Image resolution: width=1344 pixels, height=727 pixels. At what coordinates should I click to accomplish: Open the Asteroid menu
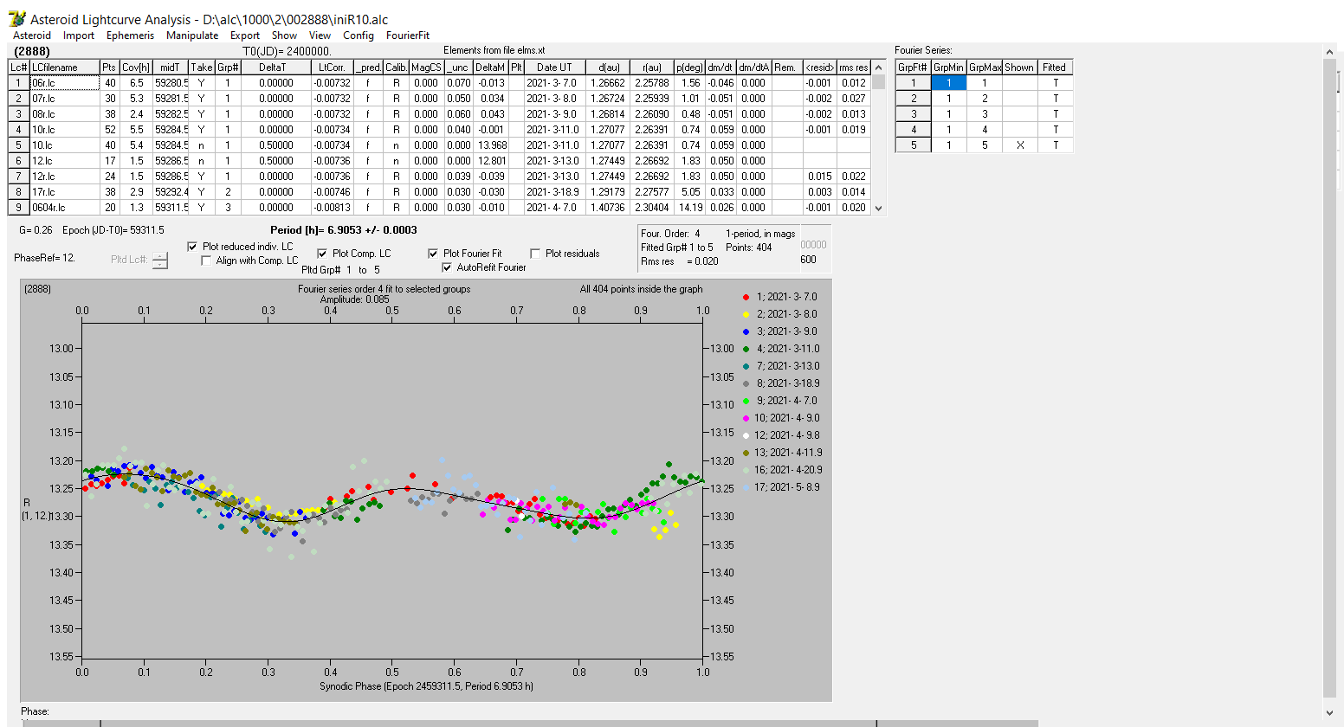[x=32, y=35]
